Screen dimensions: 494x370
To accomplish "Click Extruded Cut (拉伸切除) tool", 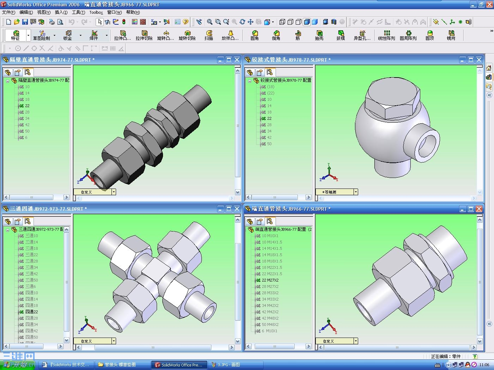I will click(144, 35).
